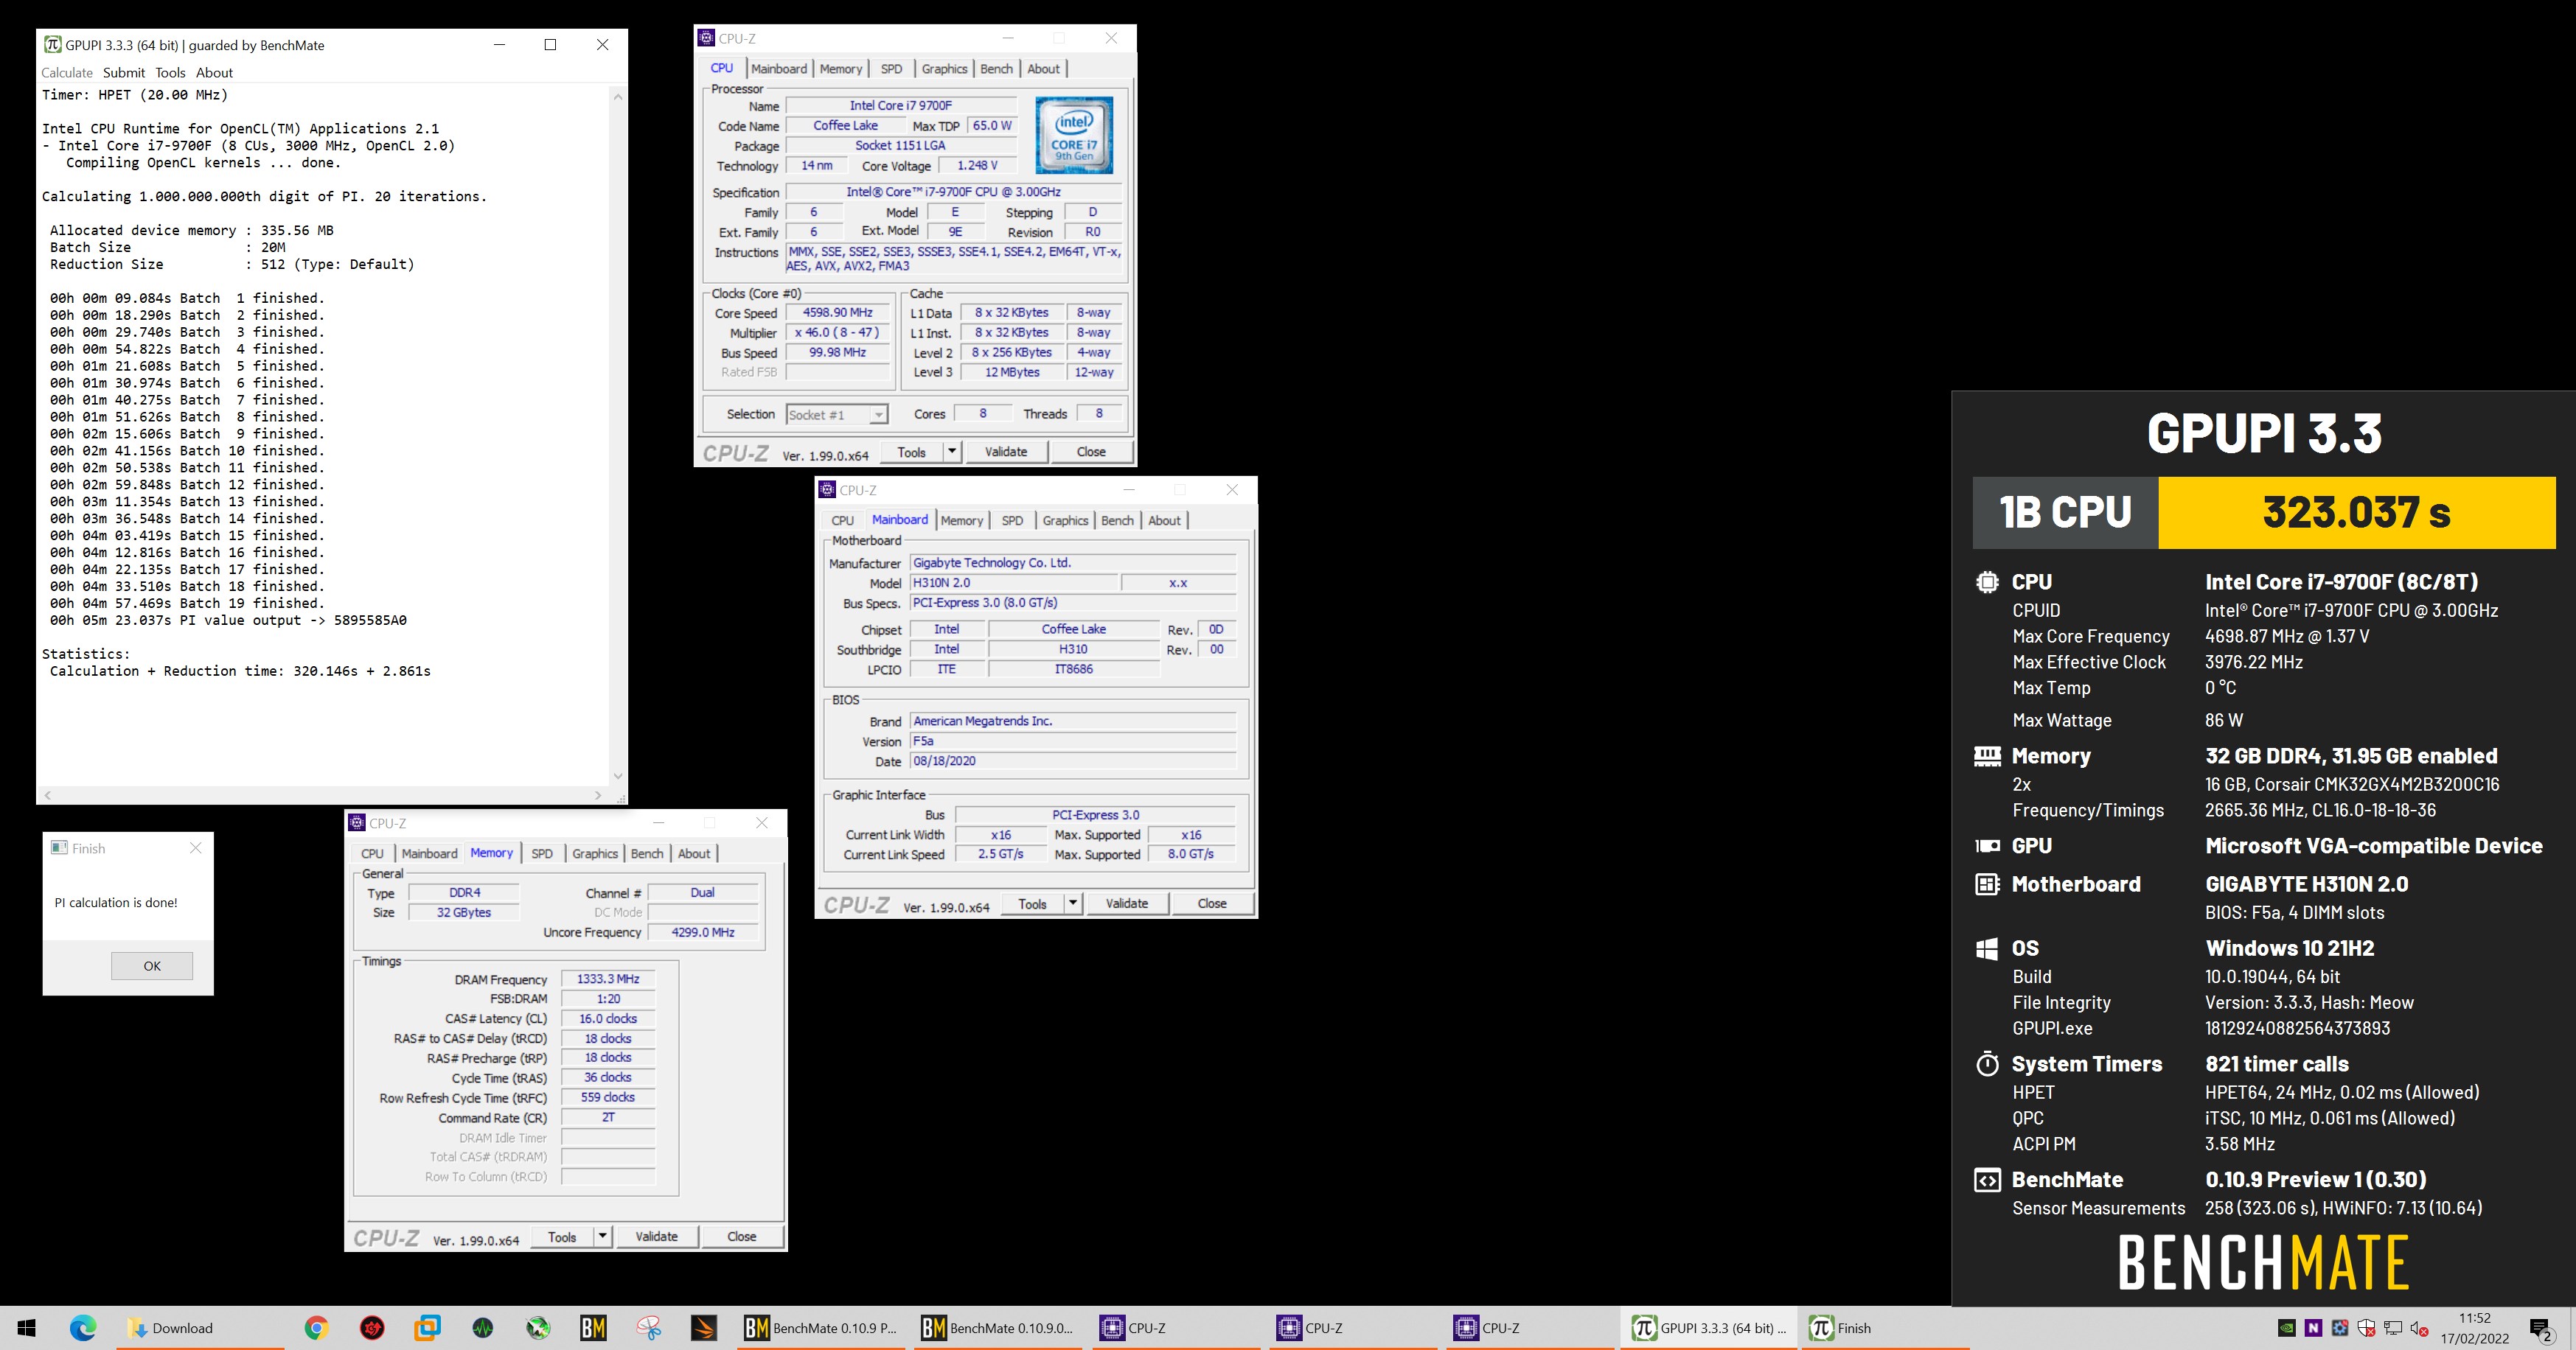Viewport: 2576px width, 1350px height.
Task: Click Validate in motherboard CPU-Z window
Action: click(x=1127, y=903)
